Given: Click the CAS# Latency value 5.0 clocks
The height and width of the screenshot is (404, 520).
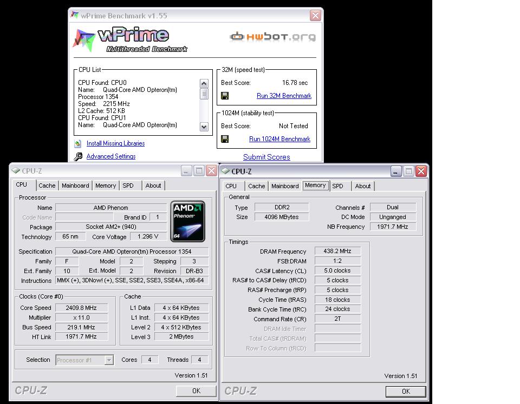Looking at the screenshot, I should (x=337, y=270).
